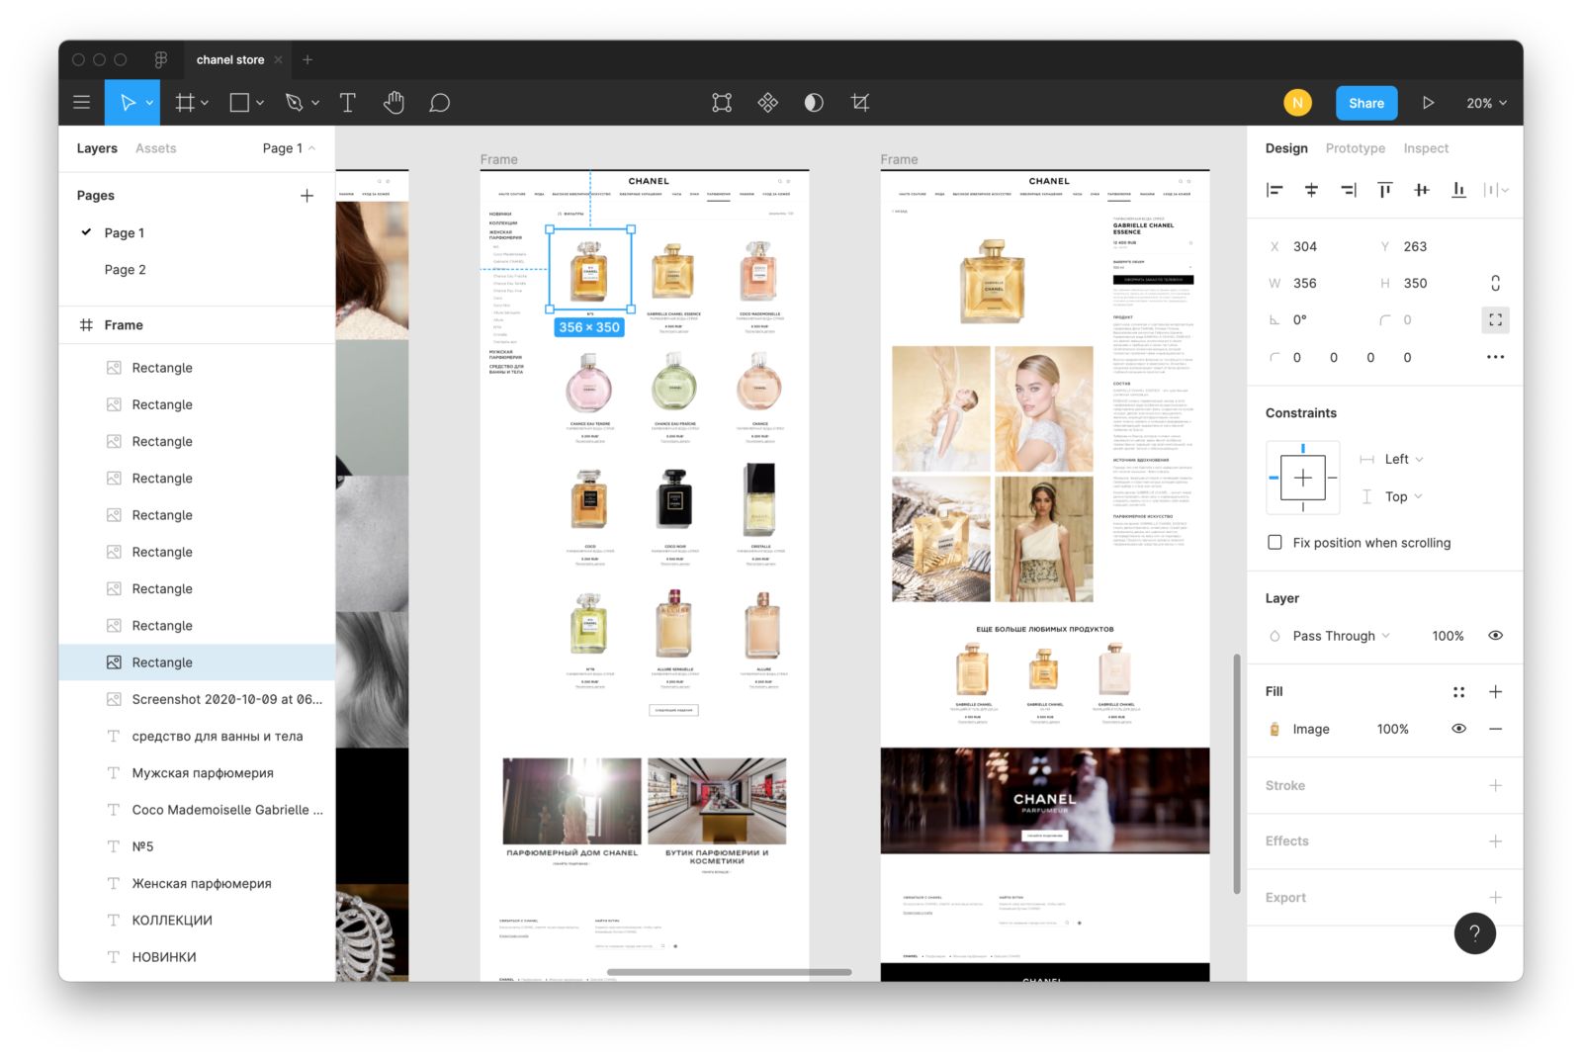Activate the Hand tool
The height and width of the screenshot is (1059, 1582).
coord(394,103)
